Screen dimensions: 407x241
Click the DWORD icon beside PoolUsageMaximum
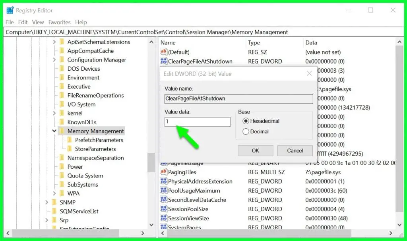point(164,191)
